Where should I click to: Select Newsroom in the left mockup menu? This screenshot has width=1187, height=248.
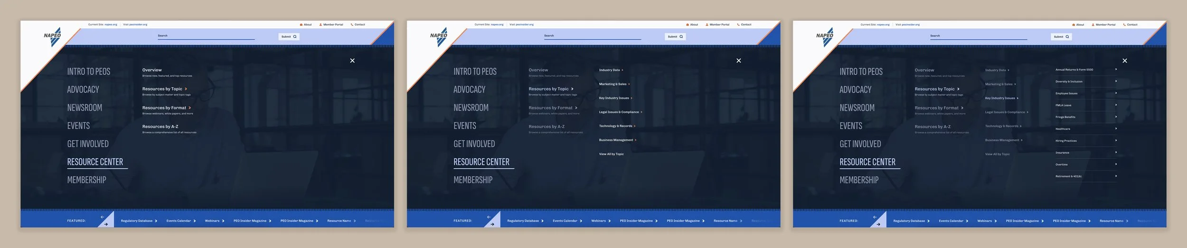(x=85, y=108)
